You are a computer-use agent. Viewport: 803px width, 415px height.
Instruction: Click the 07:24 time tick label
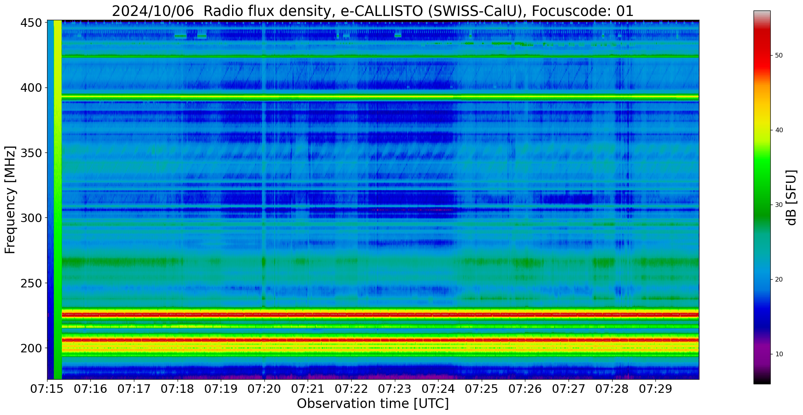point(438,389)
